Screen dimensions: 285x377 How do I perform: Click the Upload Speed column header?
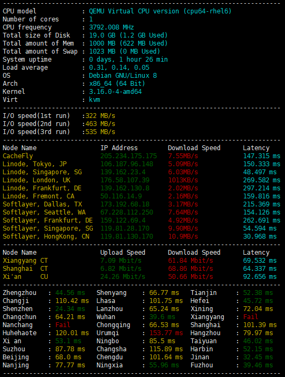123,253
